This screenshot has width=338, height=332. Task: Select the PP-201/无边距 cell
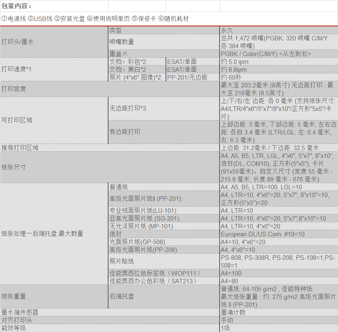point(187,77)
